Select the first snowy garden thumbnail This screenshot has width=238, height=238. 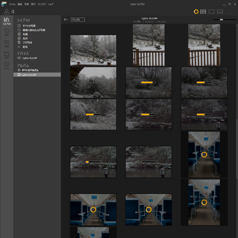click(x=93, y=50)
